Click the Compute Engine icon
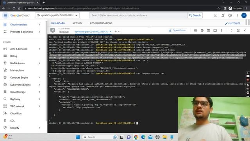The height and width of the screenshot is (141, 250). (x=5, y=78)
